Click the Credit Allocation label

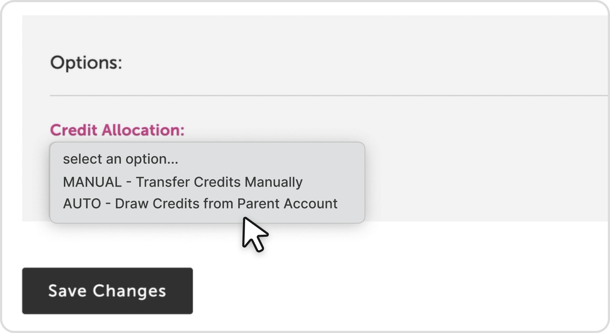(x=117, y=130)
